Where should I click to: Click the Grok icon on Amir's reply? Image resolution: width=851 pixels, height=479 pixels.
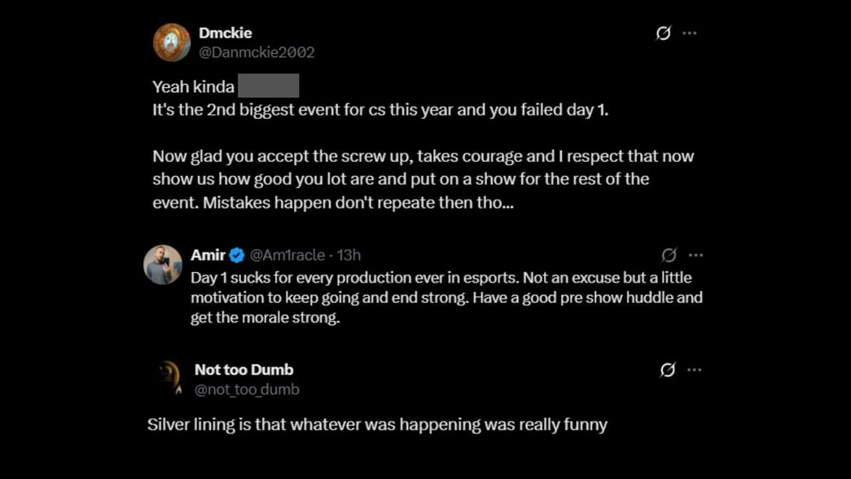(668, 254)
